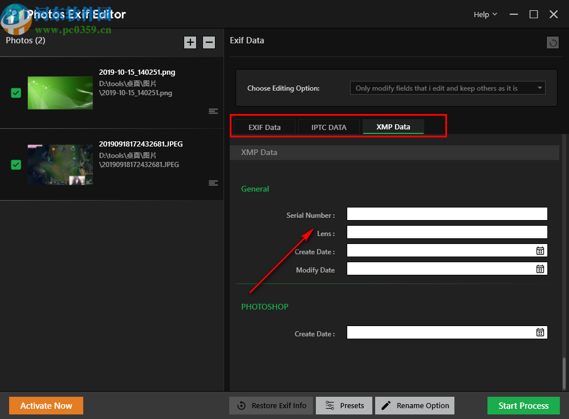Click the refresh icon in Exif Data header
The height and width of the screenshot is (419, 569).
coord(552,42)
